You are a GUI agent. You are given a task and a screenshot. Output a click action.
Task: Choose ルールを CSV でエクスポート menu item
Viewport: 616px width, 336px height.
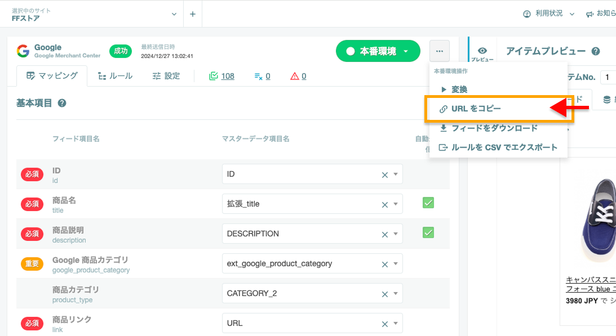498,147
